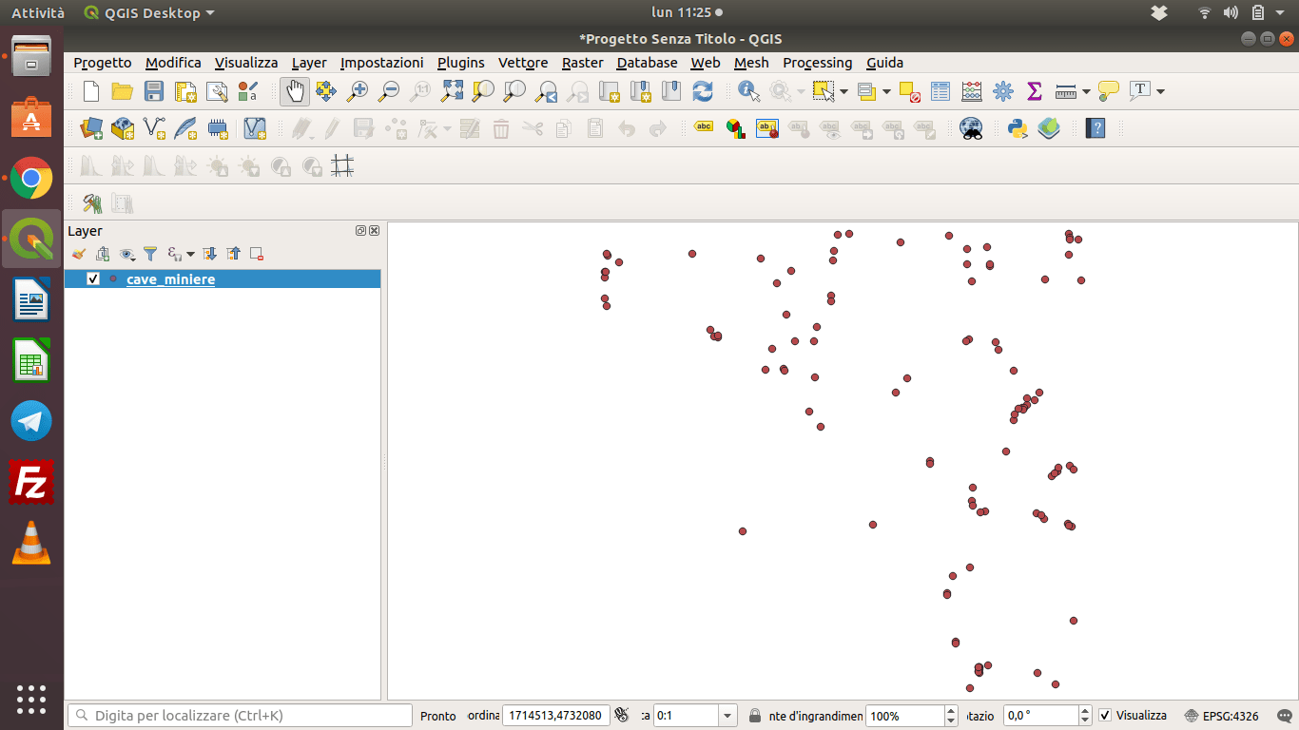The width and height of the screenshot is (1299, 730).
Task: Open the Field Calculator
Action: click(971, 90)
